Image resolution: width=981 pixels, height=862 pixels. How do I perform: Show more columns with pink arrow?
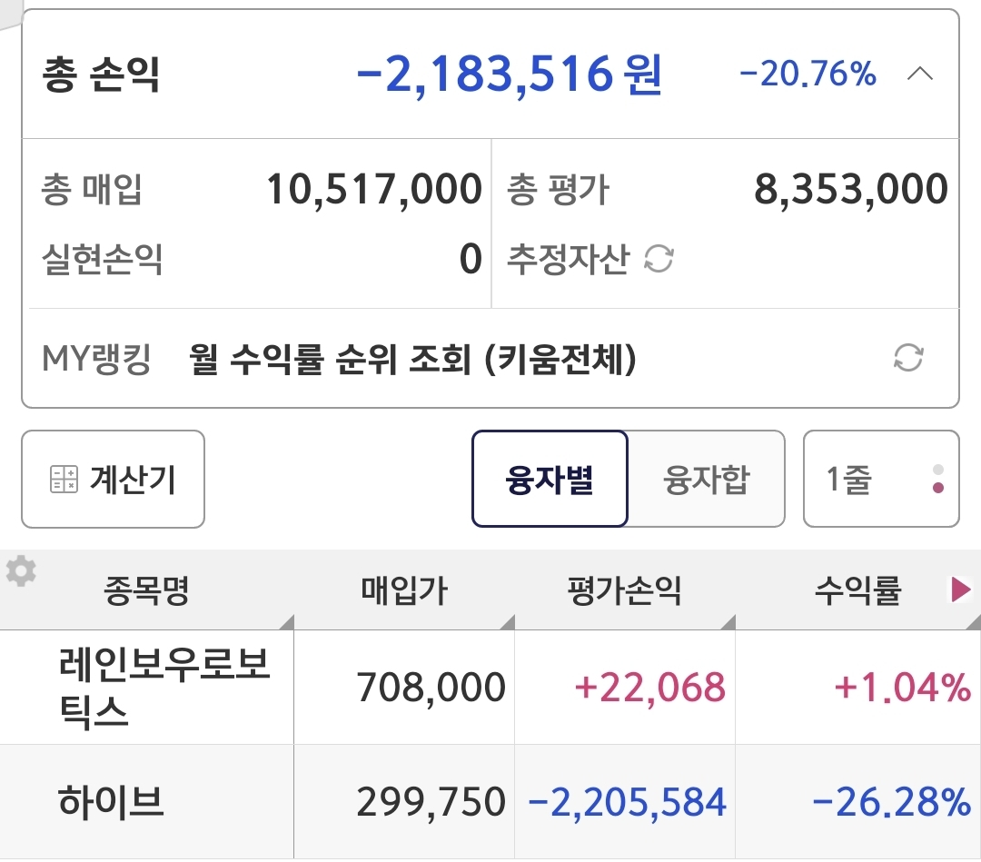pos(960,590)
